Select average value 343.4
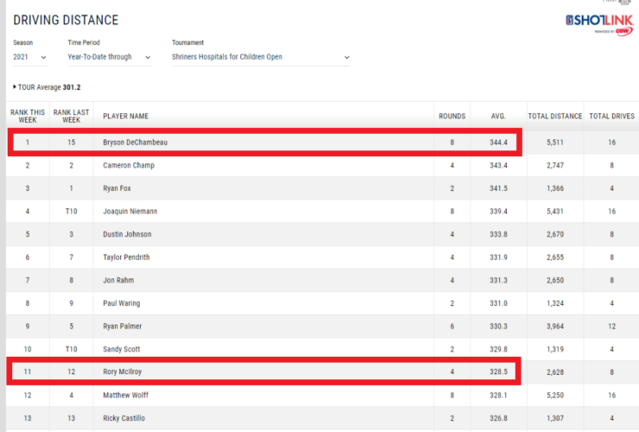Viewport: 639px width, 432px height. point(498,165)
